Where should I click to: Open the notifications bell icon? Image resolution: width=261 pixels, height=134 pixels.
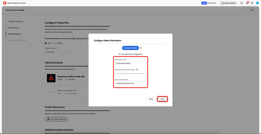pyautogui.click(x=247, y=3)
